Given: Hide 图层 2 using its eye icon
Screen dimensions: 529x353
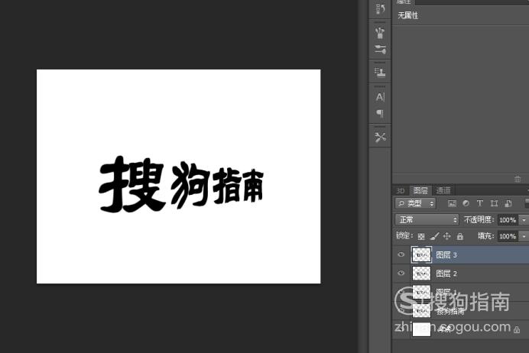Looking at the screenshot, I should [401, 273].
